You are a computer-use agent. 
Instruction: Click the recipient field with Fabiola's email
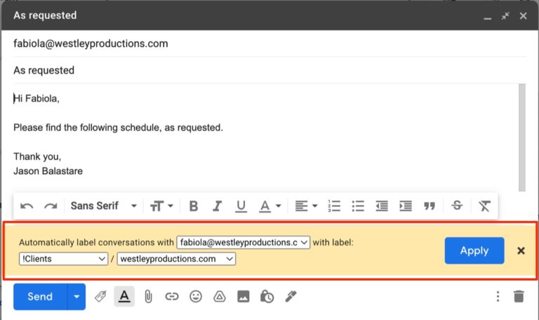coord(269,44)
